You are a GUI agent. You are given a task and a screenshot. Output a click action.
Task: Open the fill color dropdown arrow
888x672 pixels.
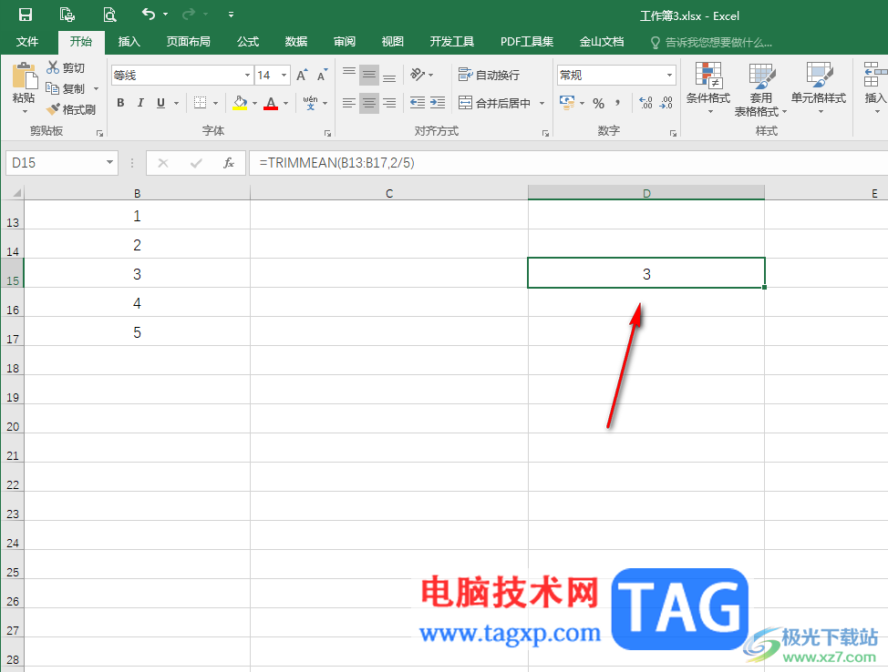pos(255,103)
